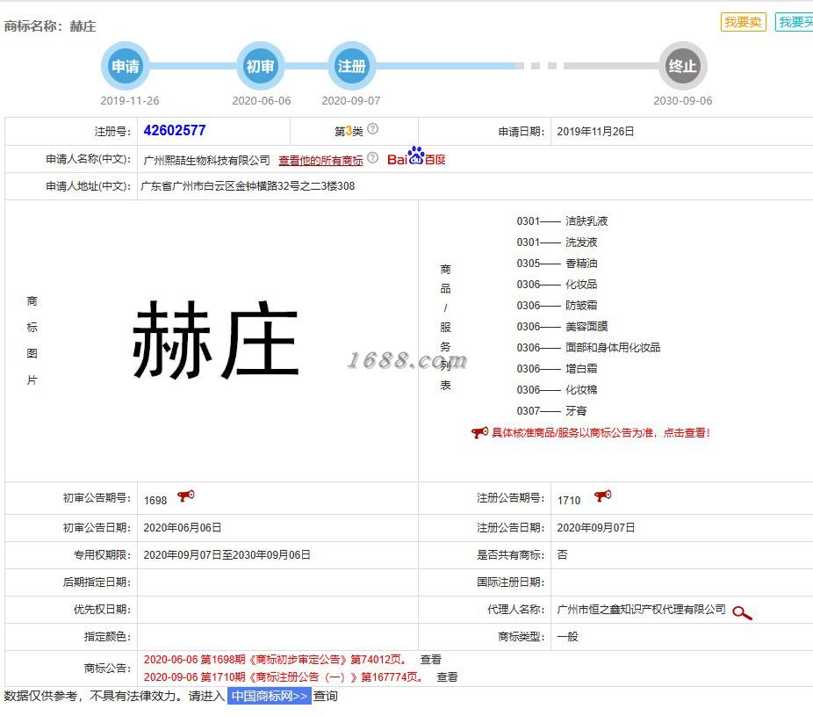The image size is (813, 716).
Task: Click trademark type value 一般
Action: (x=567, y=637)
